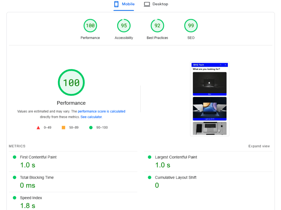
Task: Click the Accessibility category label
Action: [124, 38]
